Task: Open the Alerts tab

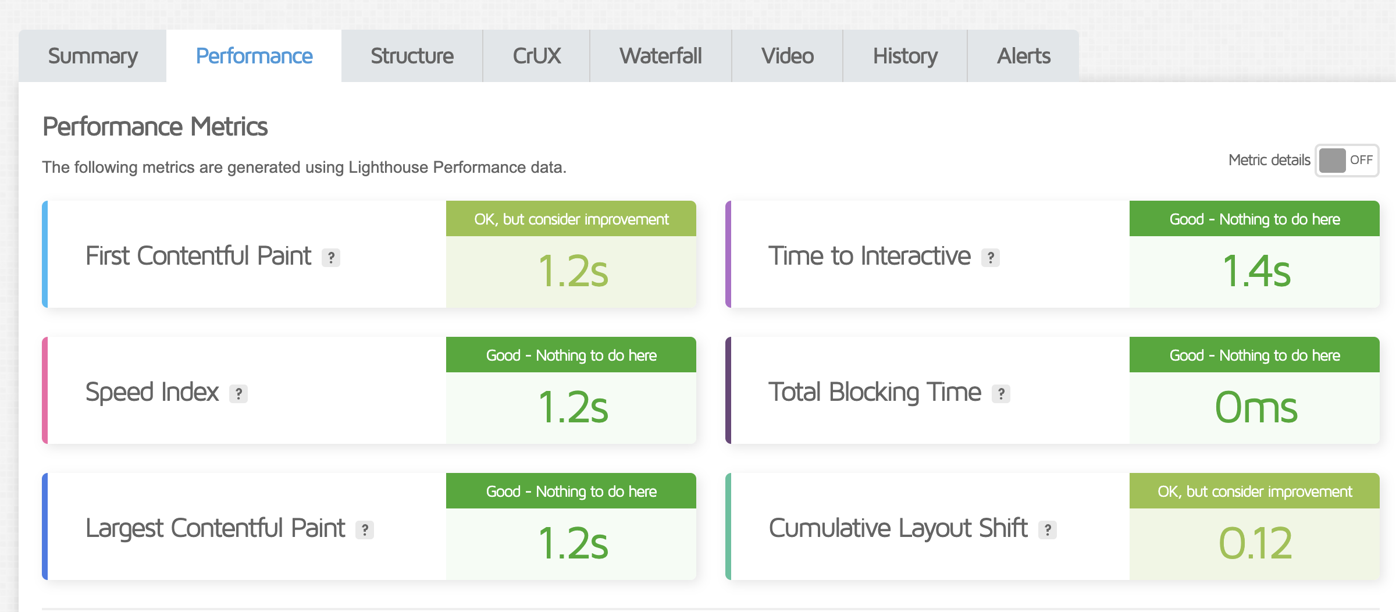Action: [1023, 56]
